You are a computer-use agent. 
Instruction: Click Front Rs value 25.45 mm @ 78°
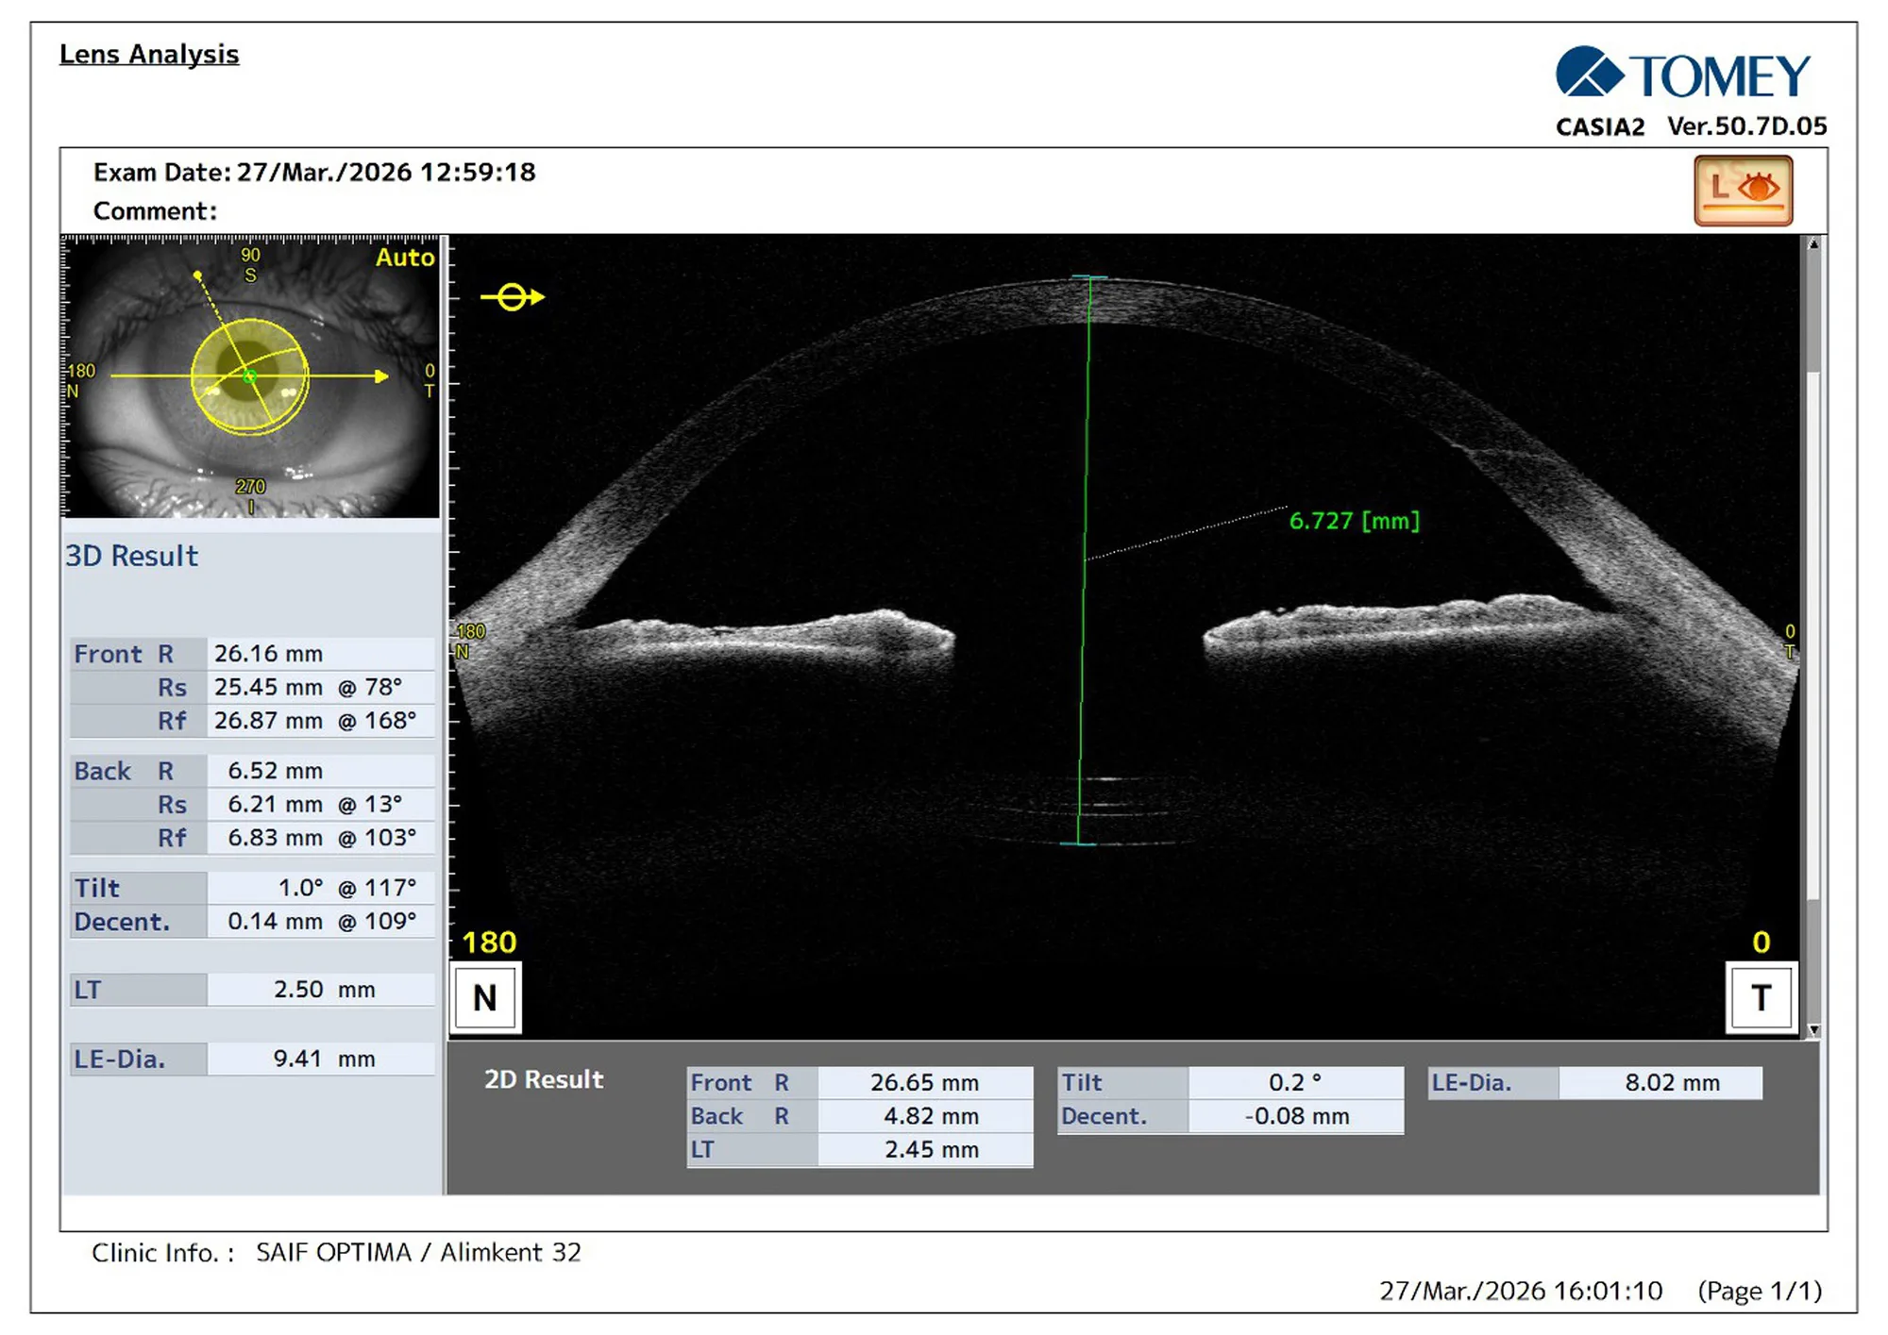(321, 687)
